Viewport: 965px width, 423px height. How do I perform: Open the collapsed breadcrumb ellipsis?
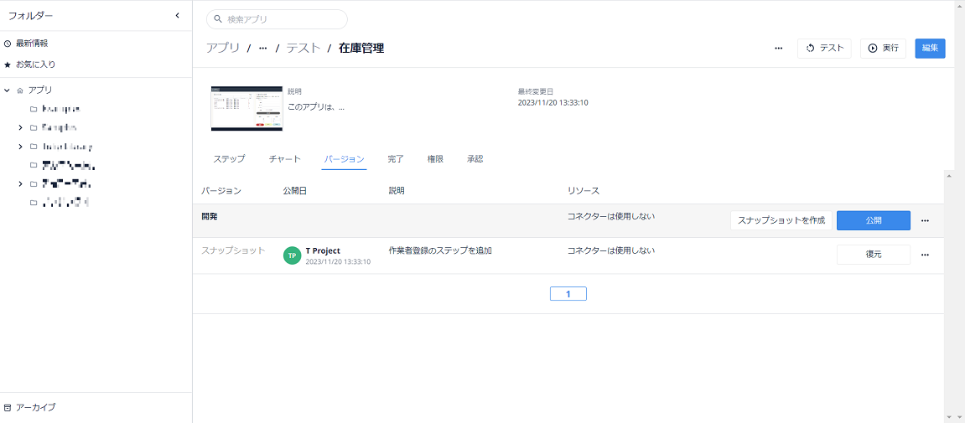(262, 48)
